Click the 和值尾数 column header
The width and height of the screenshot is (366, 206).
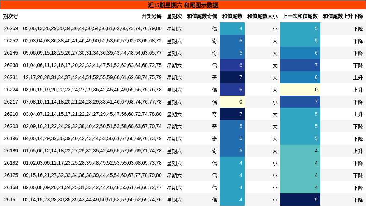[x=232, y=16]
